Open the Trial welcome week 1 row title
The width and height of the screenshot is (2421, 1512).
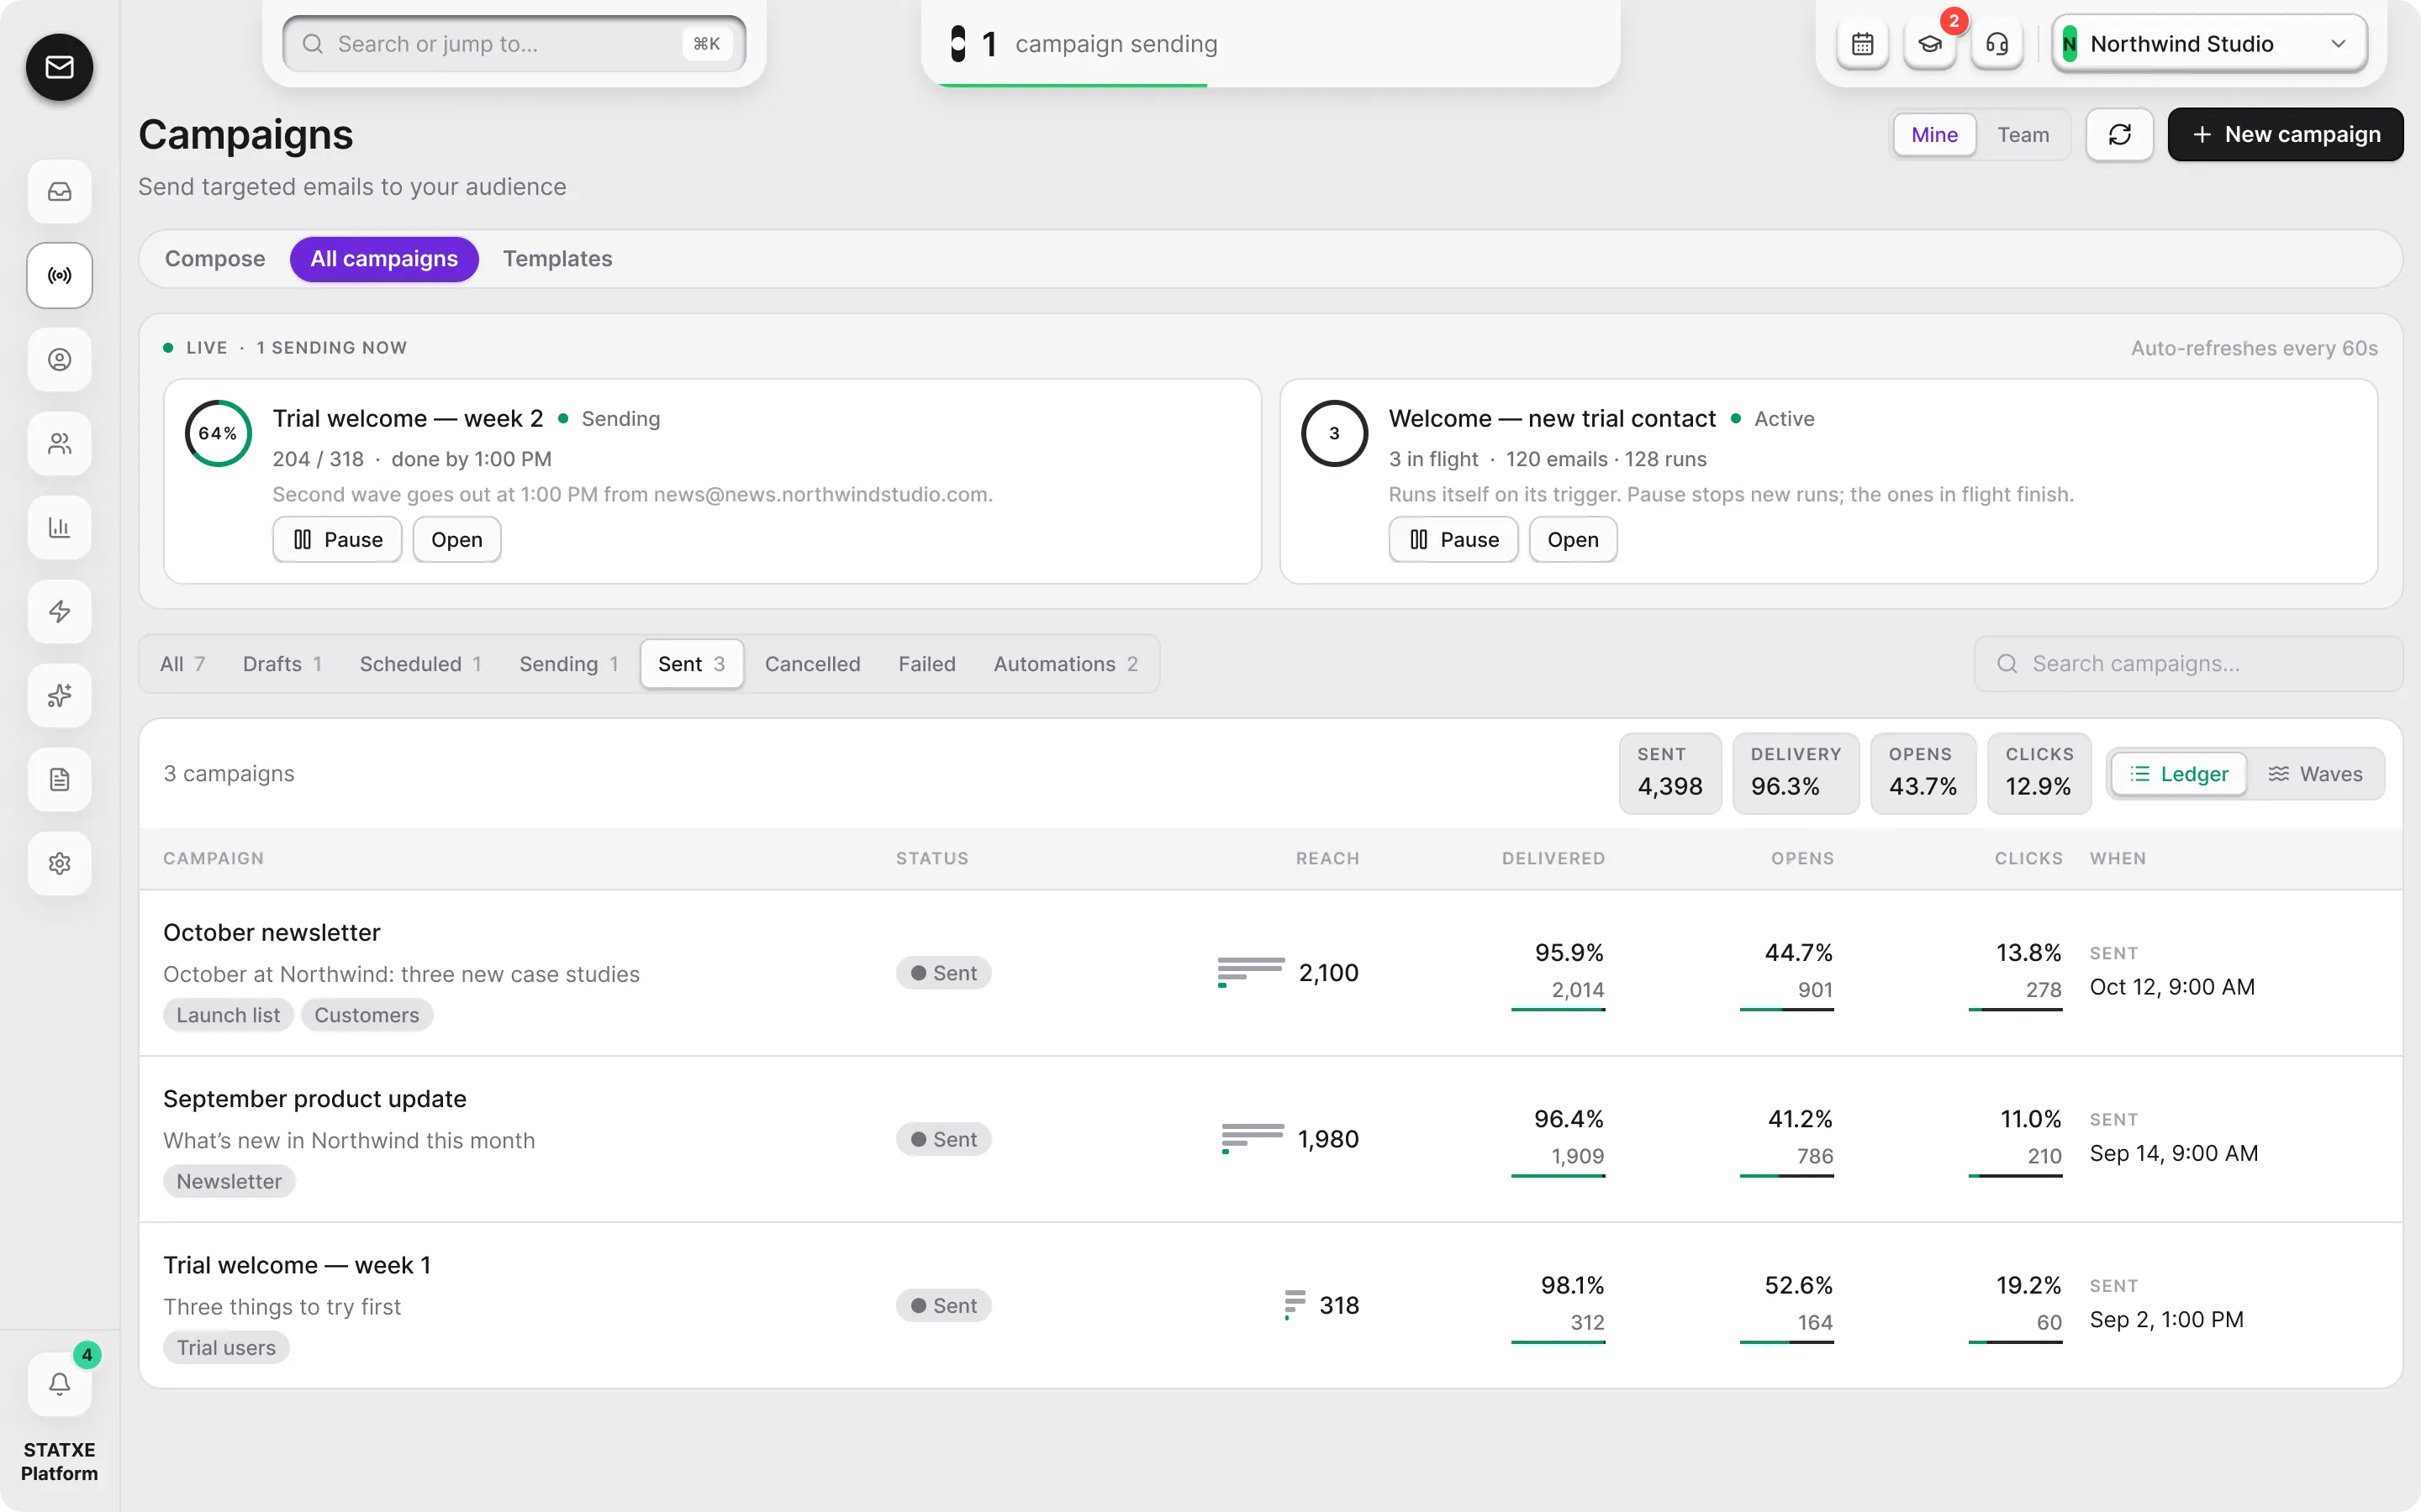297,1265
